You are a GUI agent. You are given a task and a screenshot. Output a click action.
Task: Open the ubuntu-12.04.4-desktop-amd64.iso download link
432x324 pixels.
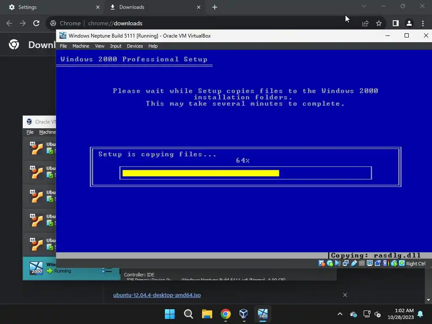[157, 295]
